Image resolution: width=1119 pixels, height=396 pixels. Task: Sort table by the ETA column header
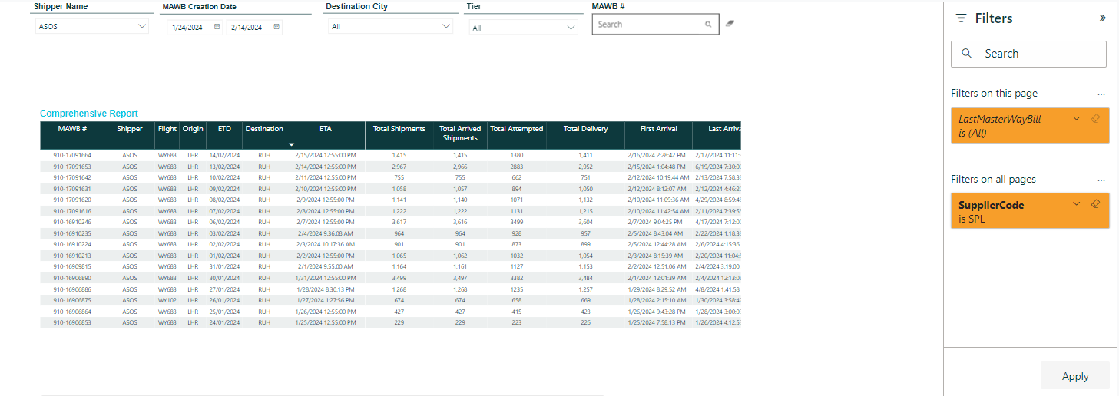tap(326, 129)
